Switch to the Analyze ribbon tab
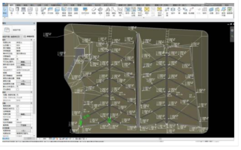This screenshot has width=241, height=150. click(x=46, y=5)
